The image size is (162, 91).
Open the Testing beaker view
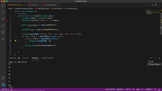tap(3, 39)
